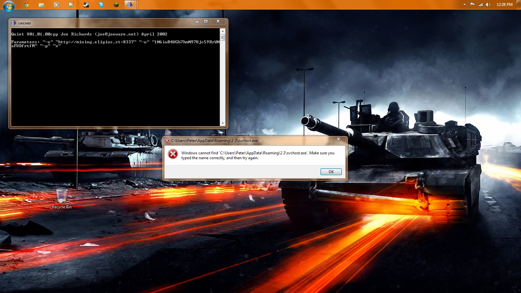Click the 'aFUDfrtfM" "-p" "x"' console line

click(36, 46)
